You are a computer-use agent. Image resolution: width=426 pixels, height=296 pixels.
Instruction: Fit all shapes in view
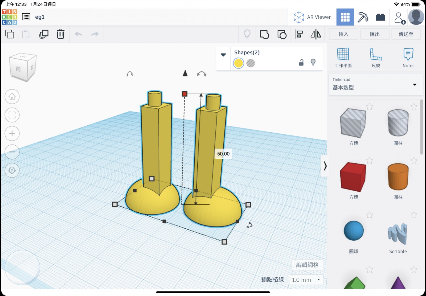click(12, 115)
